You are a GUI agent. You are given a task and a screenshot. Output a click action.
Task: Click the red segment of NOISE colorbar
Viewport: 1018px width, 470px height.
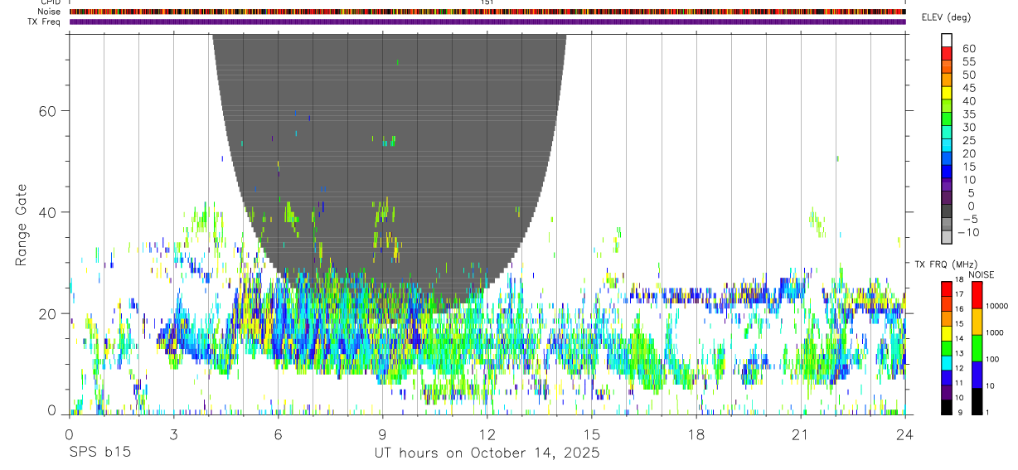click(977, 294)
